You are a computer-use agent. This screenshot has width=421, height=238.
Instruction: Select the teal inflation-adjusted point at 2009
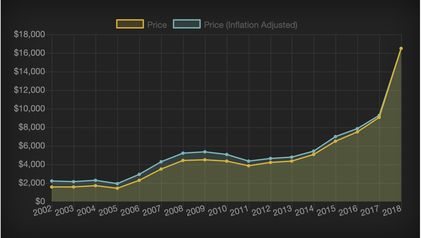(x=205, y=152)
